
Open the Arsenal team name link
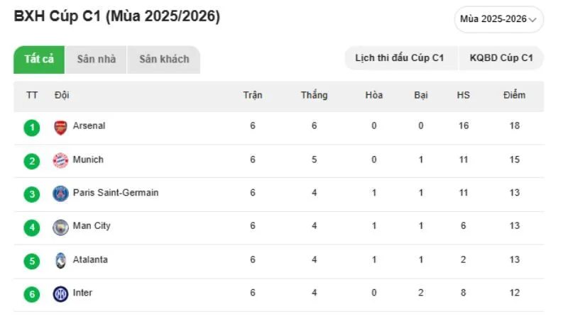89,126
